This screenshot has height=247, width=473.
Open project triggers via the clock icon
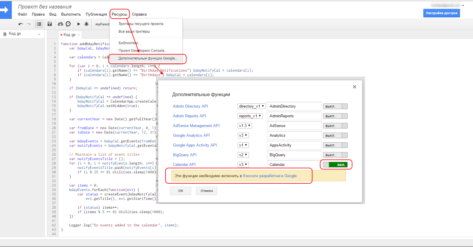click(68, 24)
